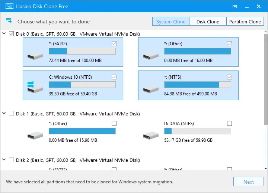268x193 pixels.
Task: Click the text "72.44 MB free of 100.00 MB"
Action: click(75, 60)
